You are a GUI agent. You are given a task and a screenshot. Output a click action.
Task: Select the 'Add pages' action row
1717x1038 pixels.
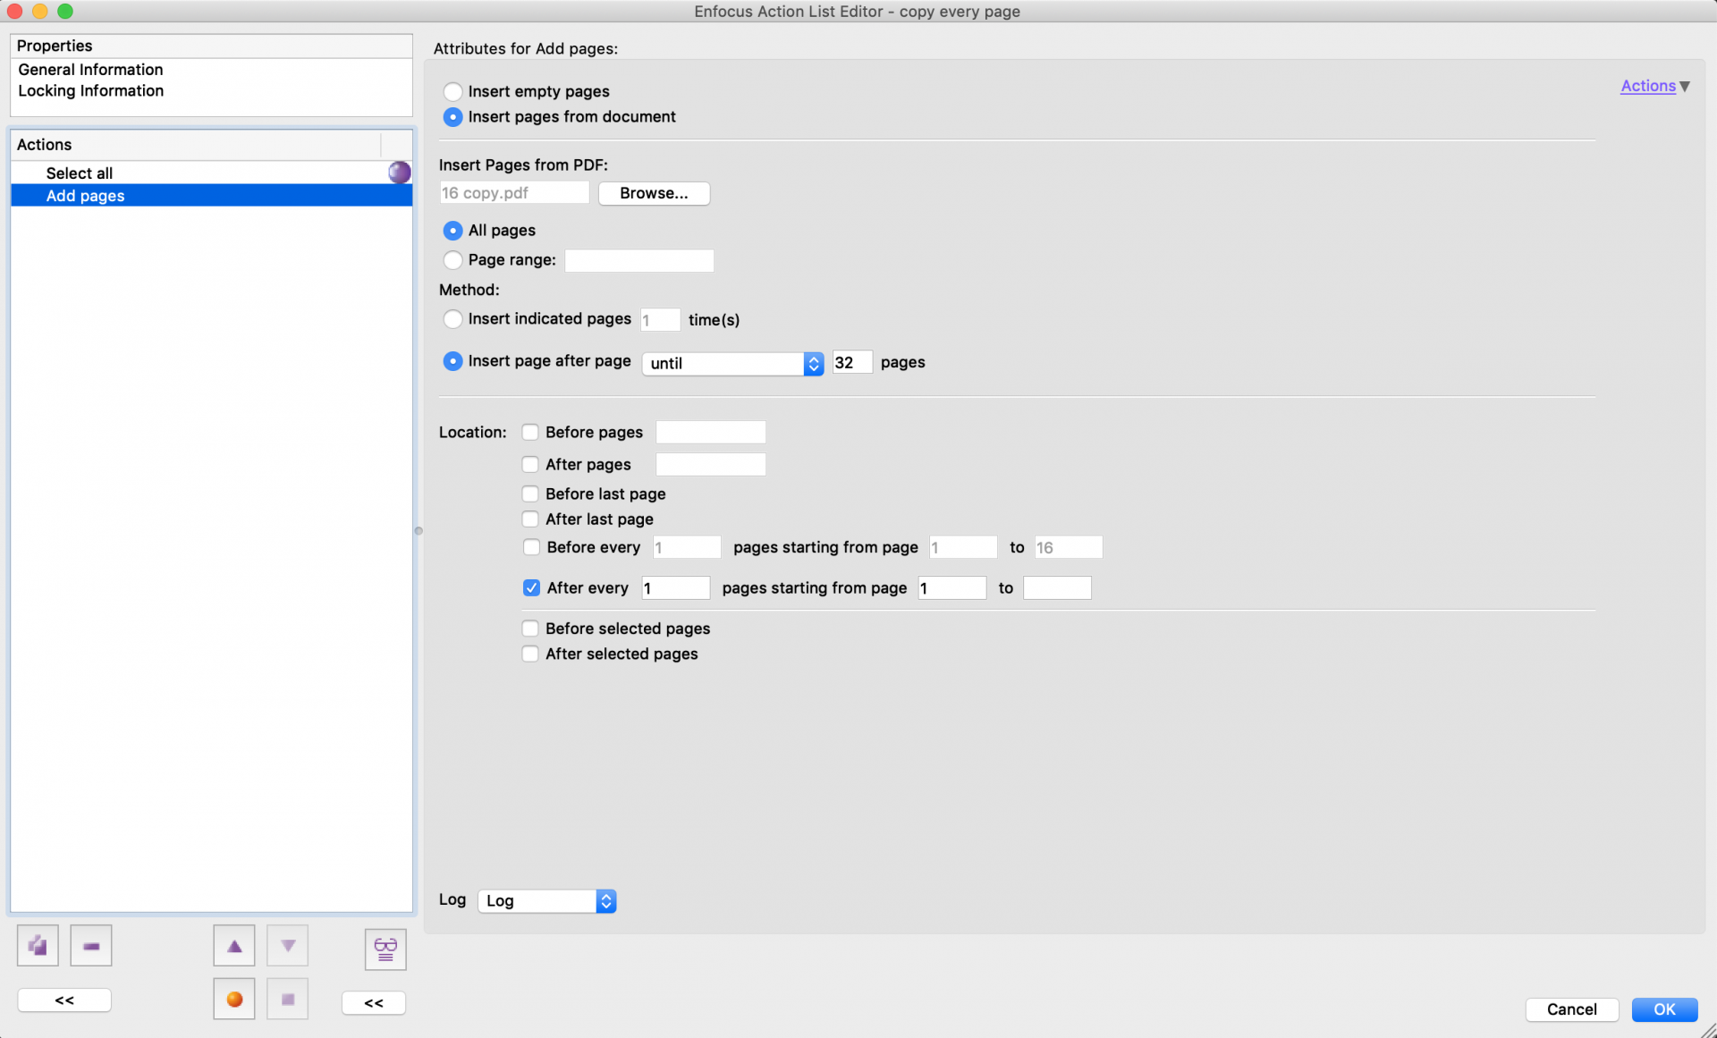pos(211,196)
